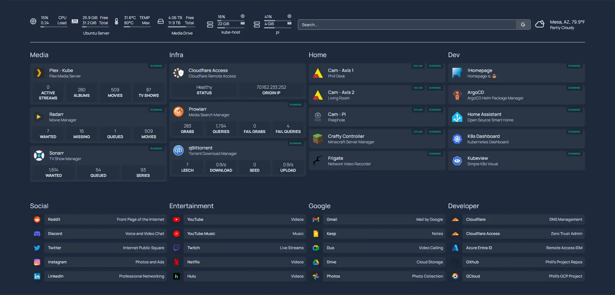Click the Google Photos pinwheel icon
This screenshot has width=615, height=295.
(316, 276)
